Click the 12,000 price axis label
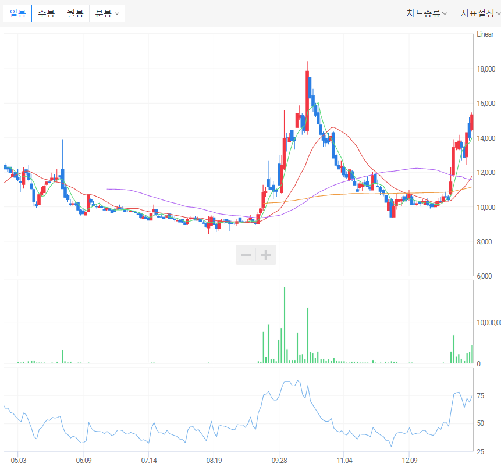The width and height of the screenshot is (501, 467). 486,173
